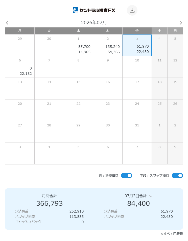
Task: Click the 2026年07月 month title
Action: tap(94, 23)
